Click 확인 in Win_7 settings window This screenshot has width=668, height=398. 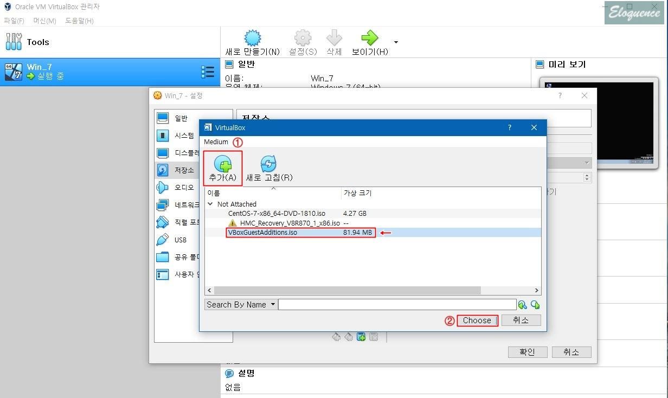(528, 352)
